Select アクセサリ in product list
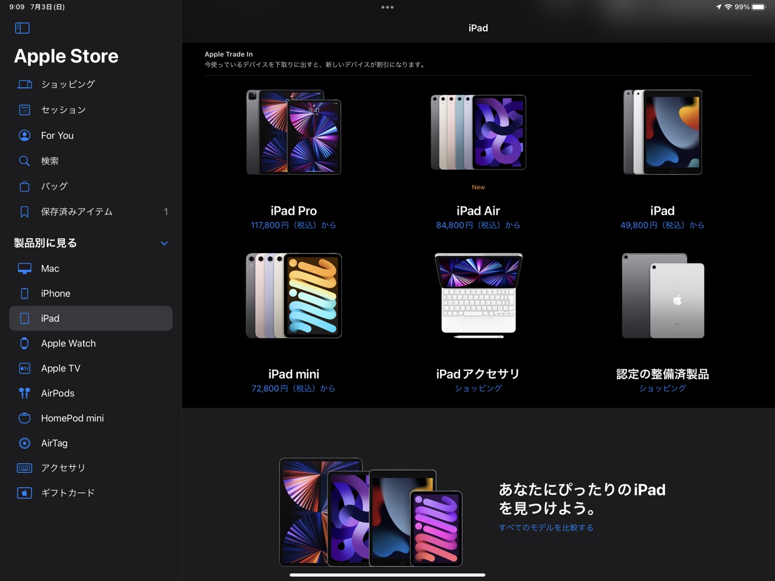This screenshot has width=775, height=581. [91, 468]
